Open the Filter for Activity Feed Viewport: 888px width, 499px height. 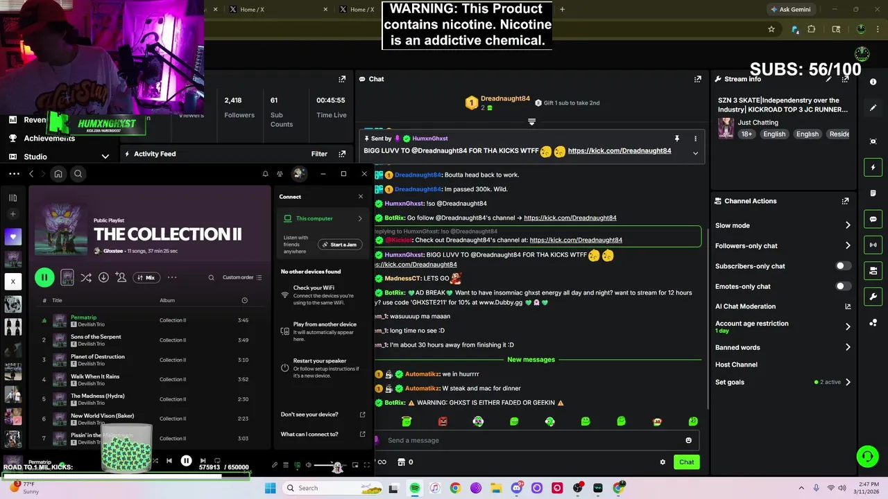point(319,154)
